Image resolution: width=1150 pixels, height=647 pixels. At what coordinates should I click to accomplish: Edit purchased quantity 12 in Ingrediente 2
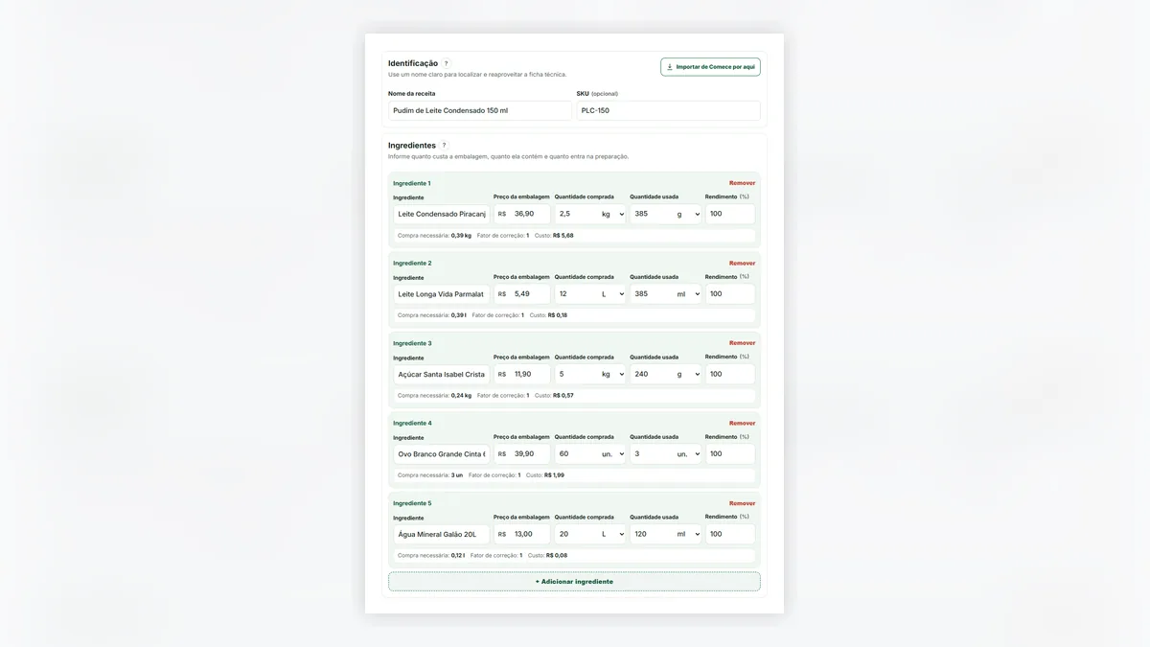[575, 294]
